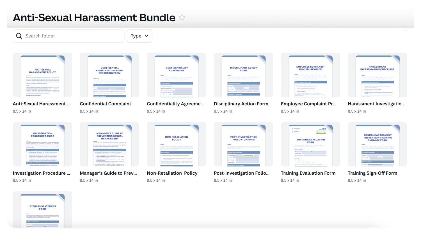This screenshot has height=237, width=421.
Task: Click the Anti-Sexual Harassment Bundle folder title
Action: [94, 17]
